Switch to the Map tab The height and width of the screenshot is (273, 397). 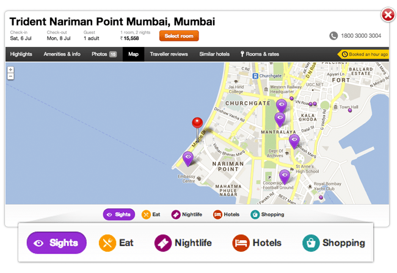pos(133,54)
